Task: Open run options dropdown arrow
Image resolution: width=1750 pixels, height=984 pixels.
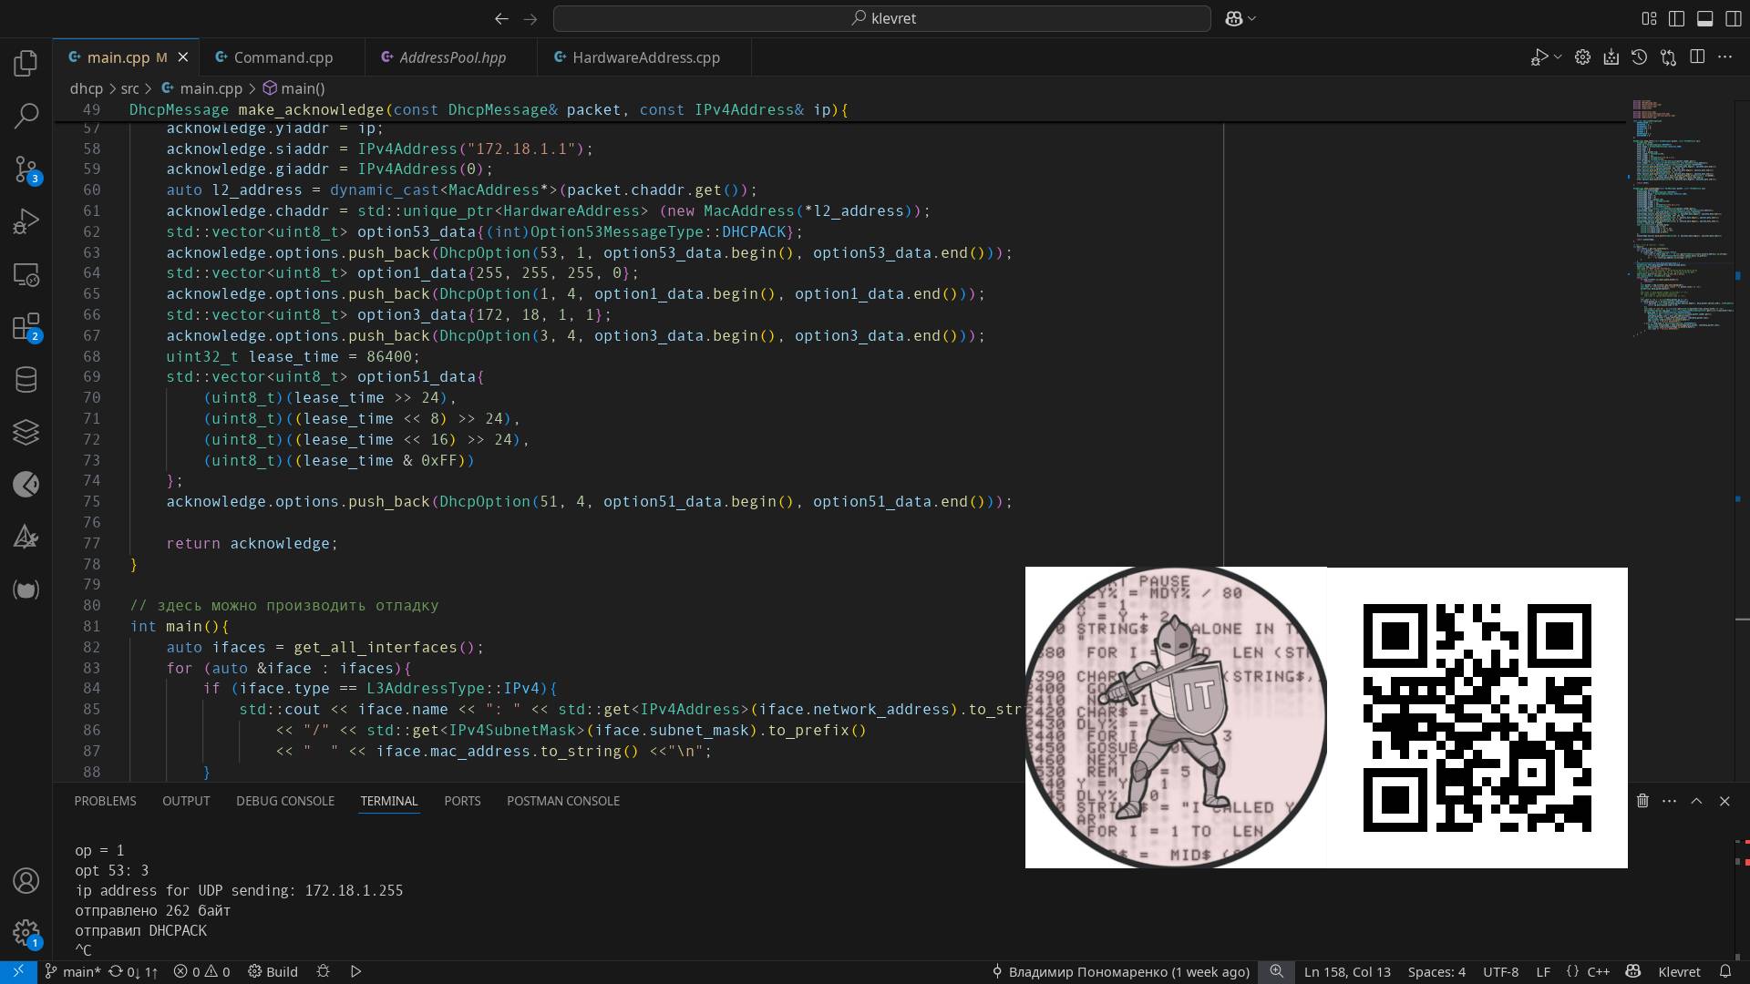Action: (1558, 57)
